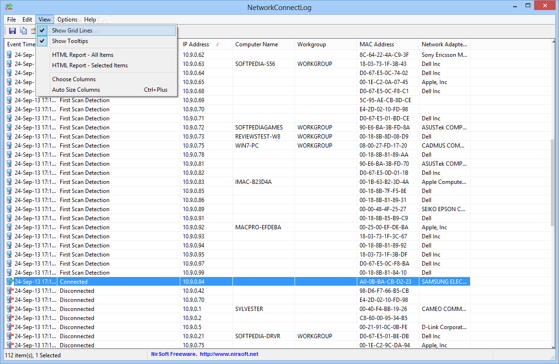Click the device icon of the 10.0.0.62 row
The image size is (559, 364).
[9, 55]
